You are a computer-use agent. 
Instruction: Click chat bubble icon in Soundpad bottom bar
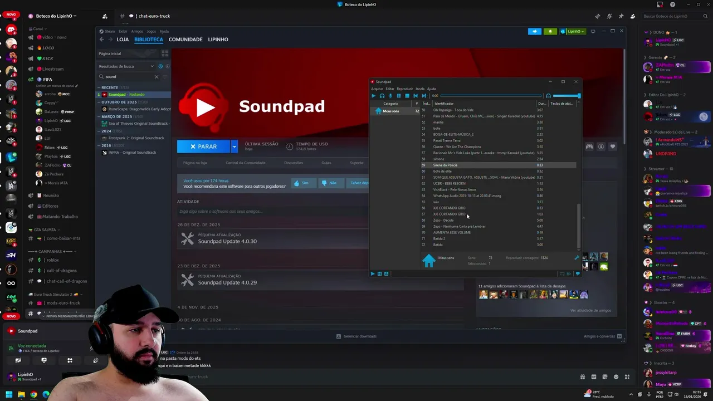[x=577, y=273]
